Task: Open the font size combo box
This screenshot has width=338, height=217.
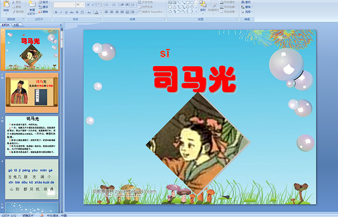Action: pyautogui.click(x=80, y=5)
